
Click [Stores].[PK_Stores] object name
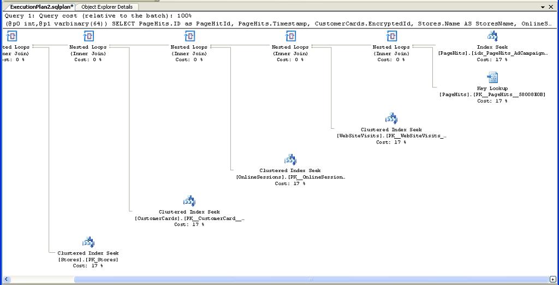(88, 260)
